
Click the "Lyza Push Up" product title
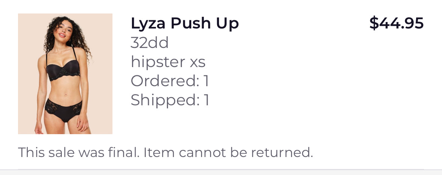pyautogui.click(x=184, y=24)
